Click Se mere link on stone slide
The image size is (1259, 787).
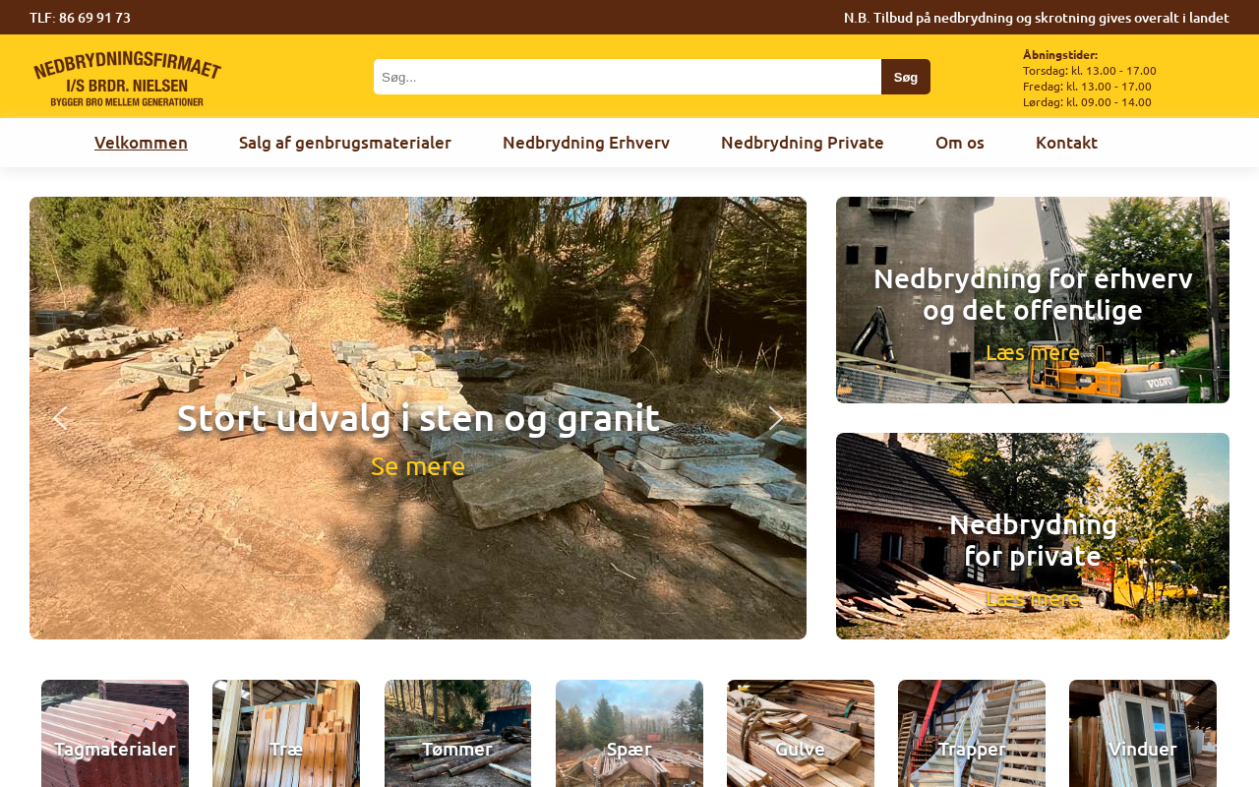coord(418,466)
